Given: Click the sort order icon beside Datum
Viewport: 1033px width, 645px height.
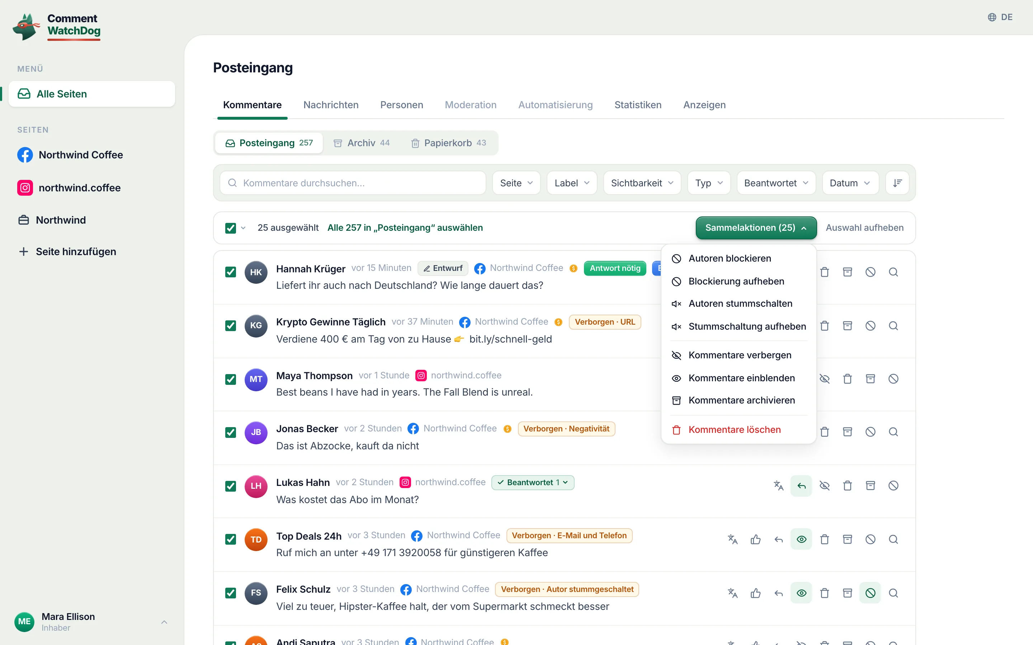Looking at the screenshot, I should point(897,183).
